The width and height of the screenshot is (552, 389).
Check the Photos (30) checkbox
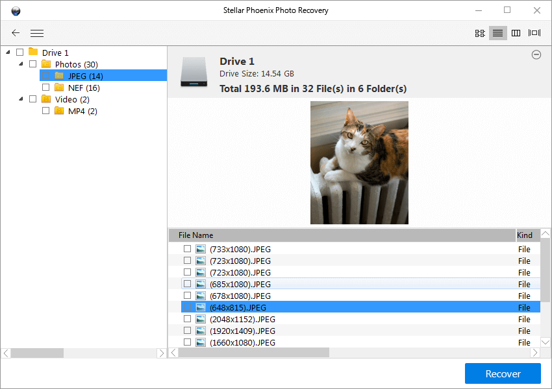[32, 64]
